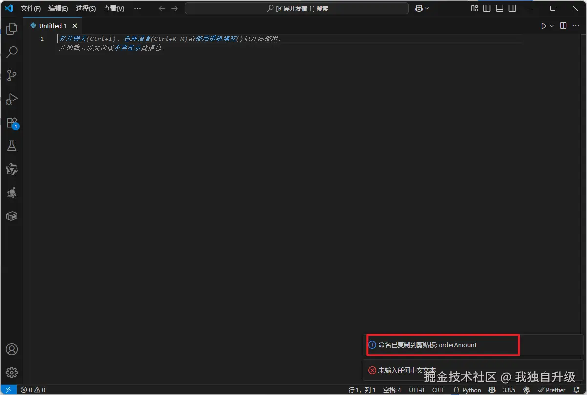
Task: Open the Testing flask view
Action: click(x=12, y=146)
